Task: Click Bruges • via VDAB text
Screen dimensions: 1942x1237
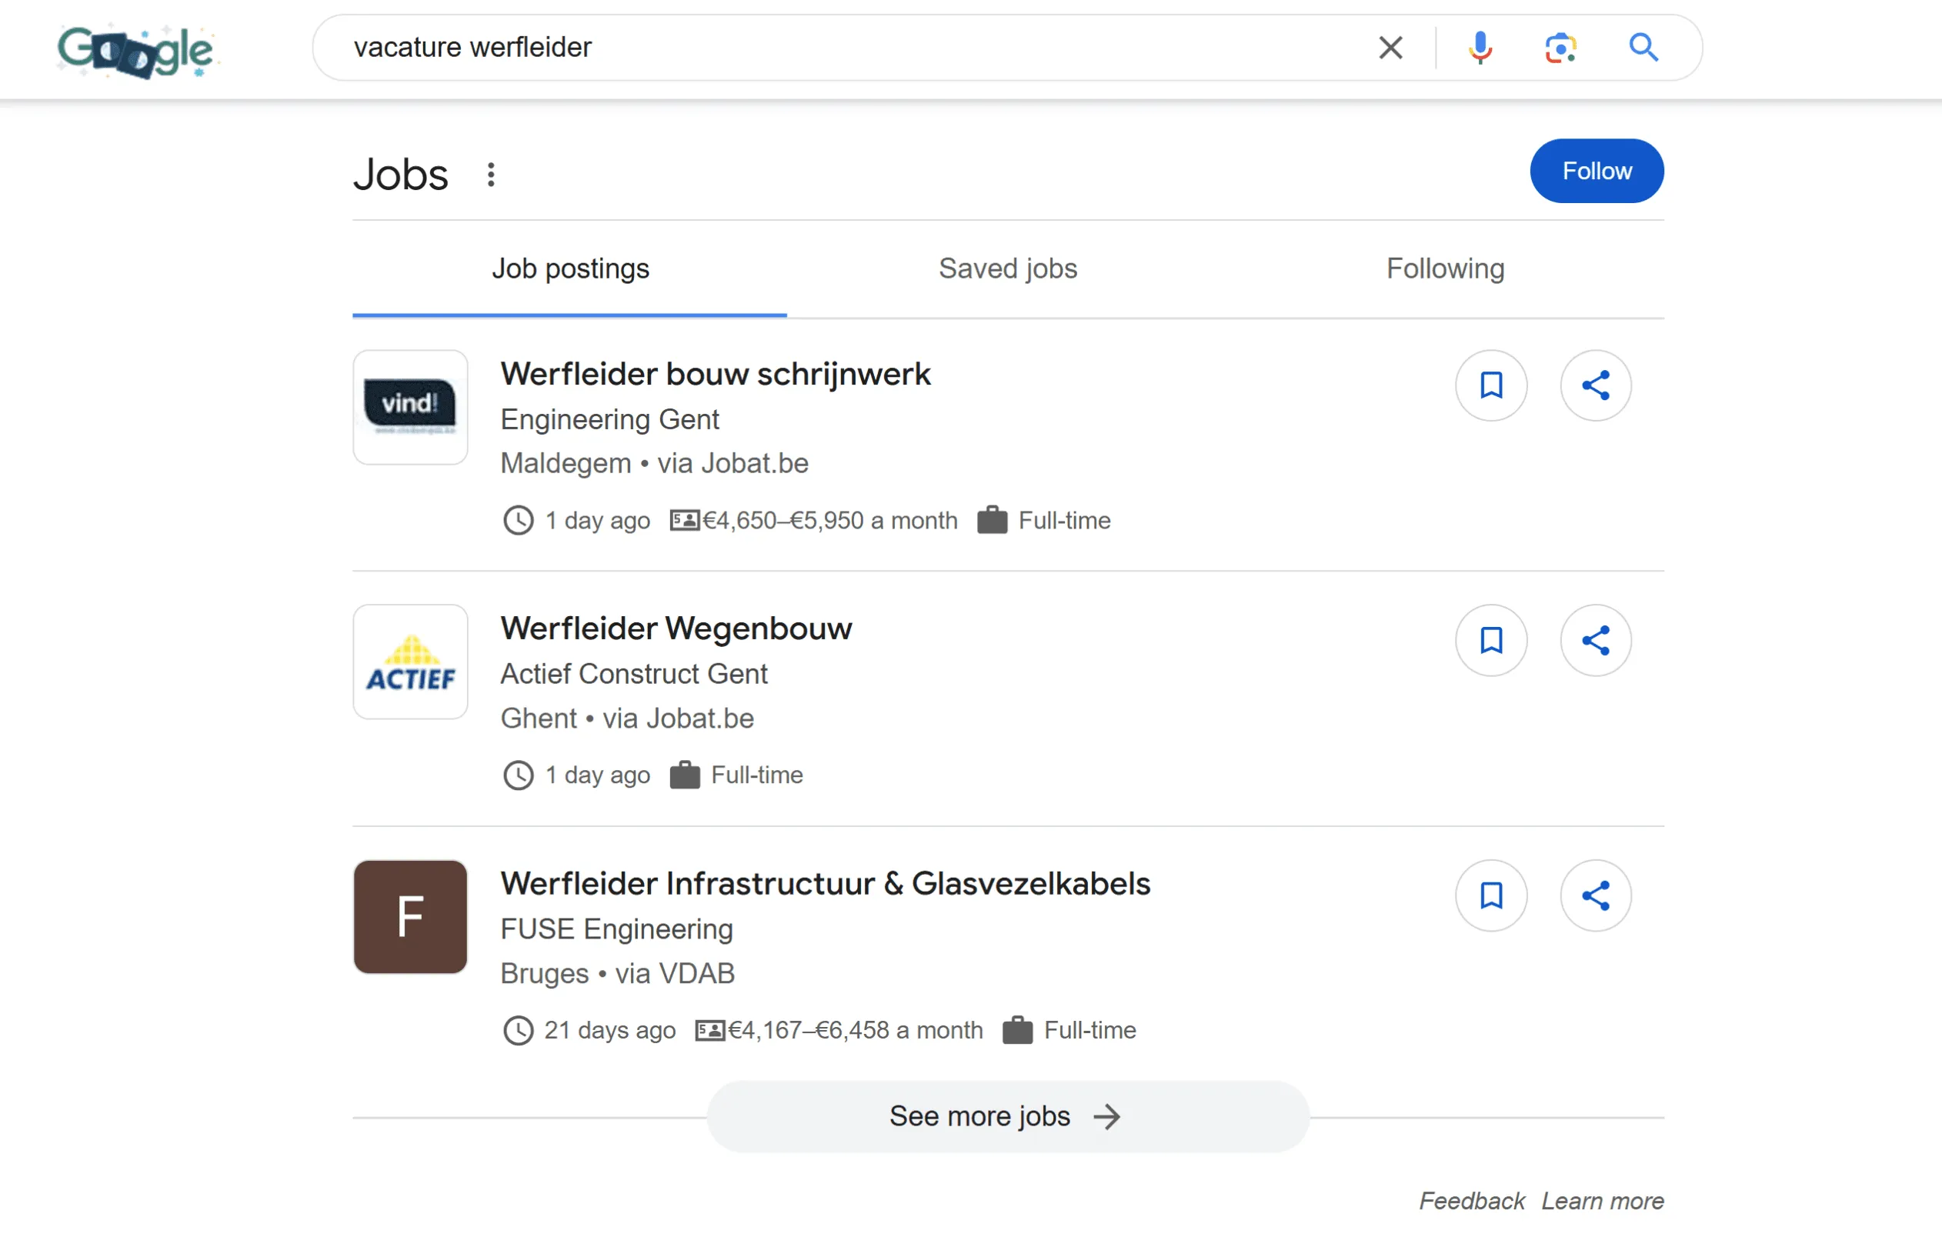Action: 617,973
